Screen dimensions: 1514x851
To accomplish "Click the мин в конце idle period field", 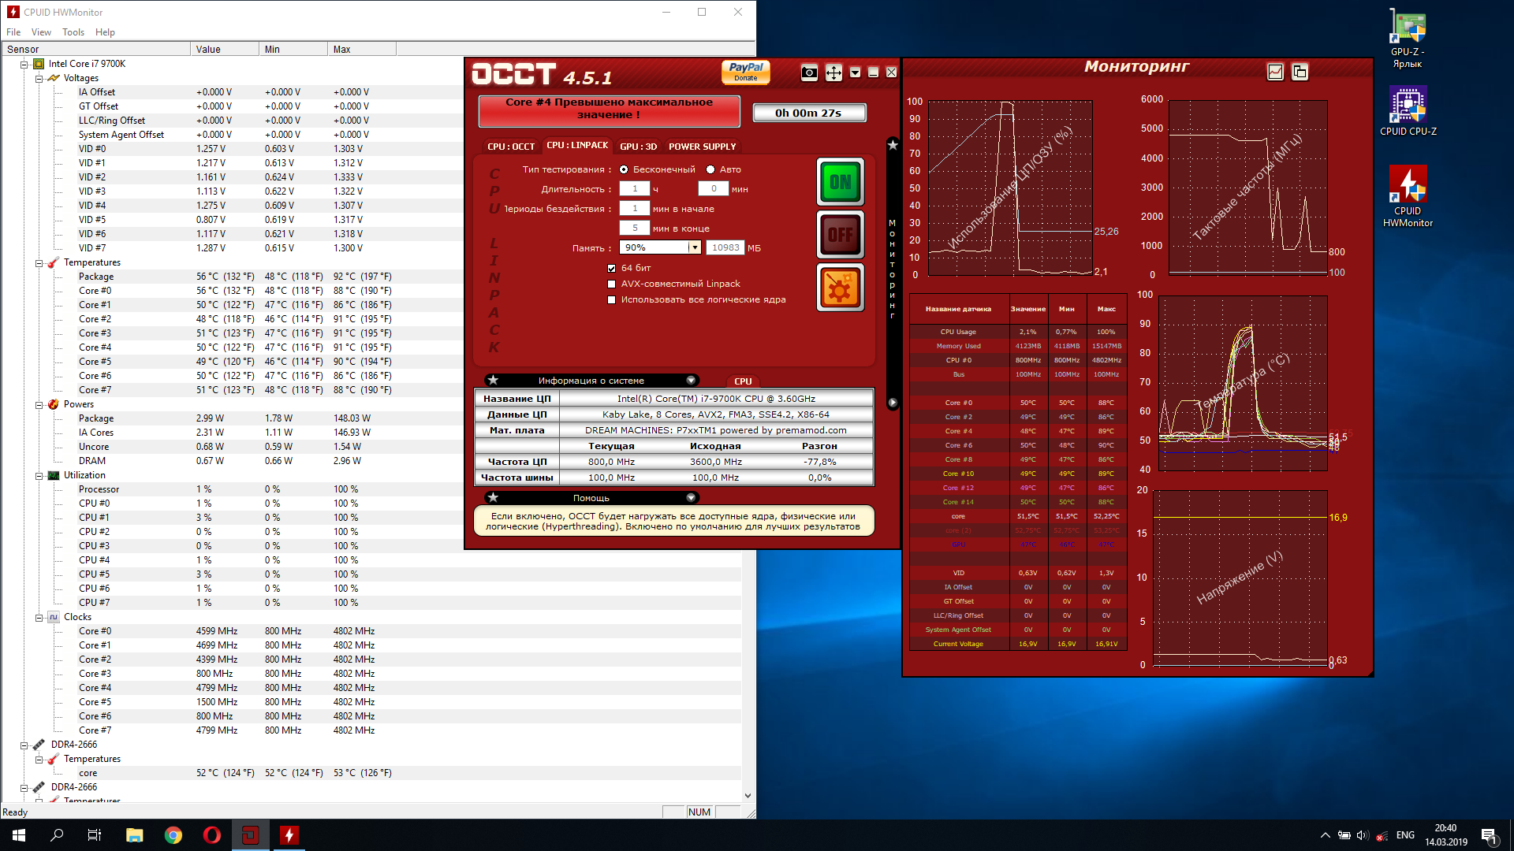I will (635, 228).
